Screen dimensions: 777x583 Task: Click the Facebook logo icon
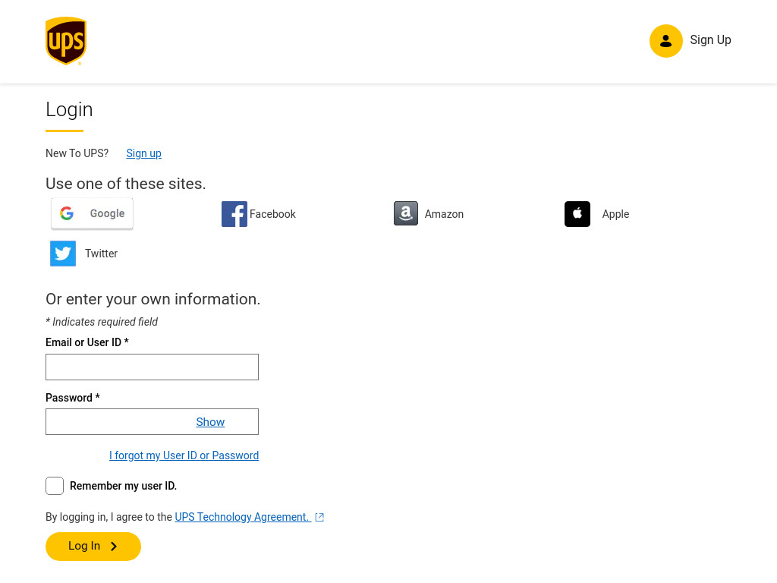click(x=234, y=214)
